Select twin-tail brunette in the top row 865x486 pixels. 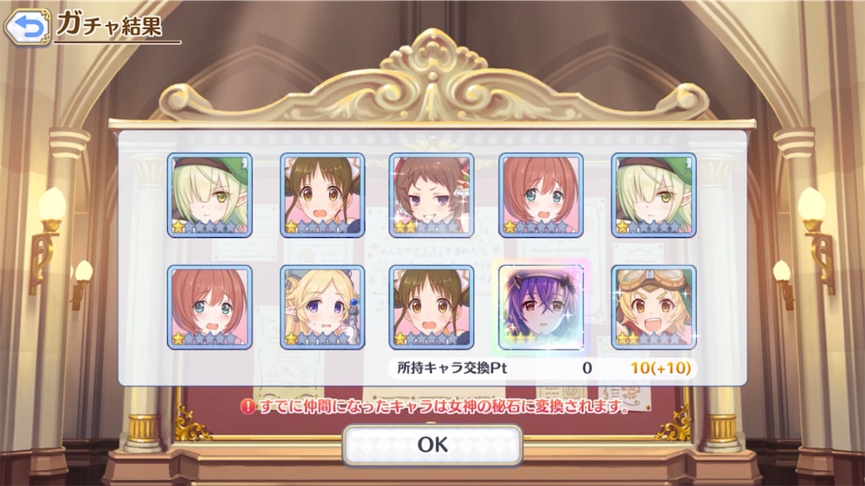point(322,196)
